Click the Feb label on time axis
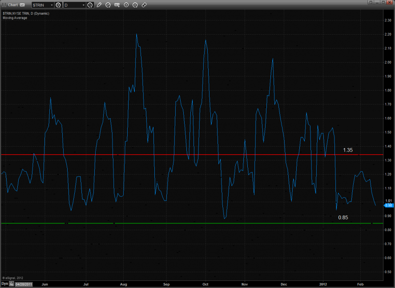The image size is (395, 288). [360, 284]
